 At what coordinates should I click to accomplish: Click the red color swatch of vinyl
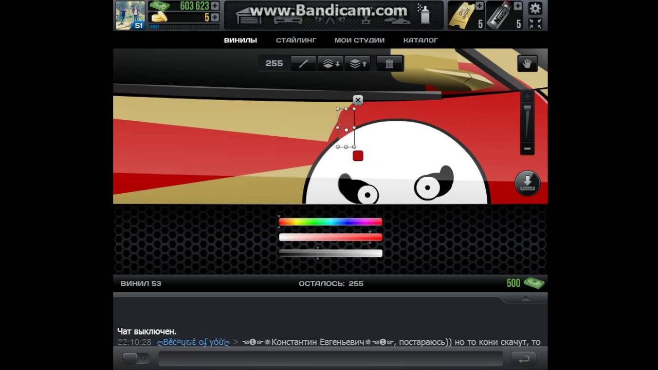[358, 156]
